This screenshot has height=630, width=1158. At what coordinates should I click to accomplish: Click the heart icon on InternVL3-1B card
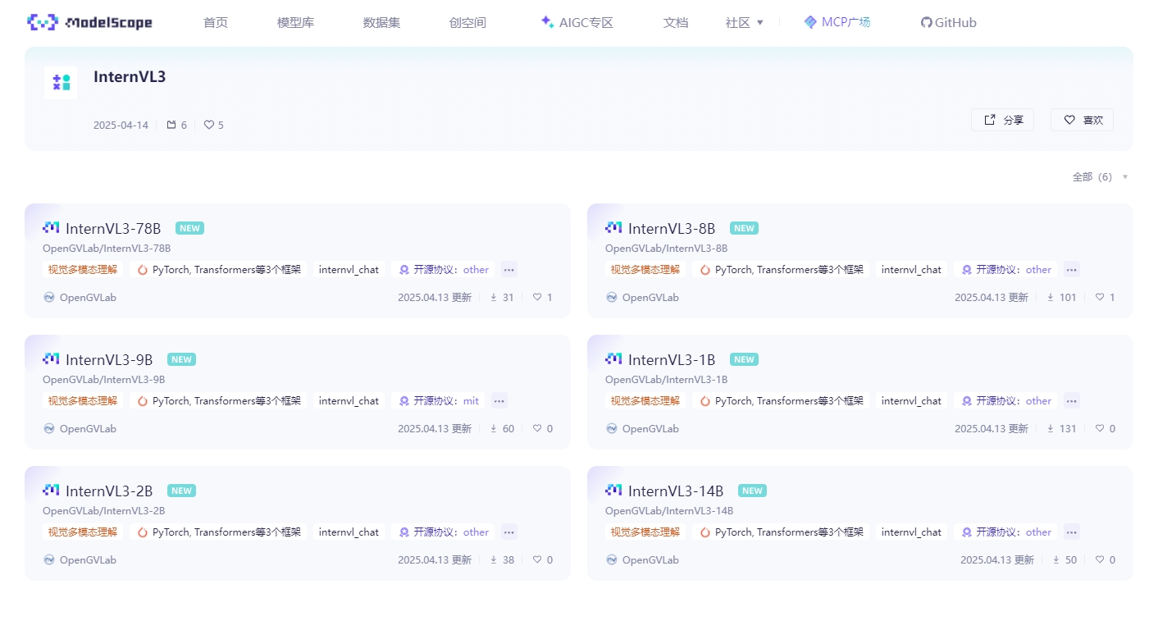coord(1100,428)
